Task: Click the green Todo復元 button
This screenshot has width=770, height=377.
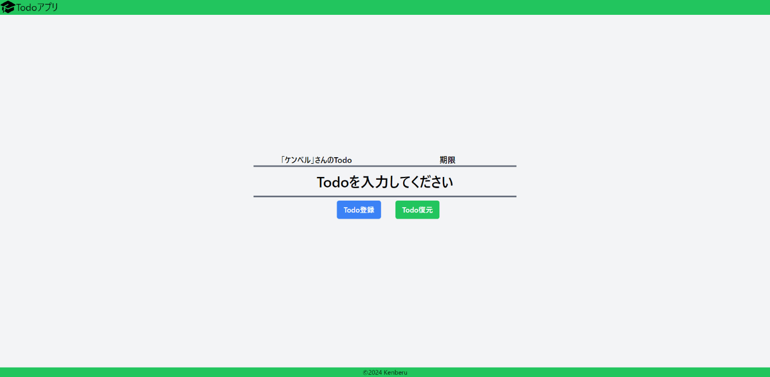Action: tap(417, 210)
